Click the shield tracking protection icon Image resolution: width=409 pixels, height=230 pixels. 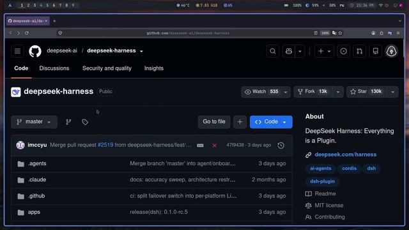60,33
